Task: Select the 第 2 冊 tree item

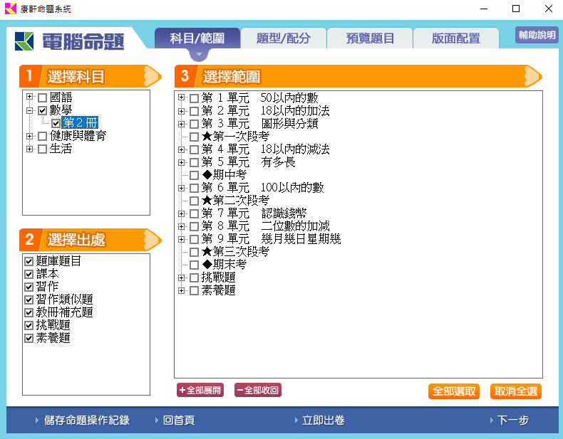Action: (x=80, y=124)
